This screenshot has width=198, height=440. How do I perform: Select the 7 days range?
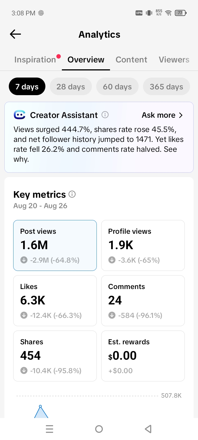click(x=27, y=86)
